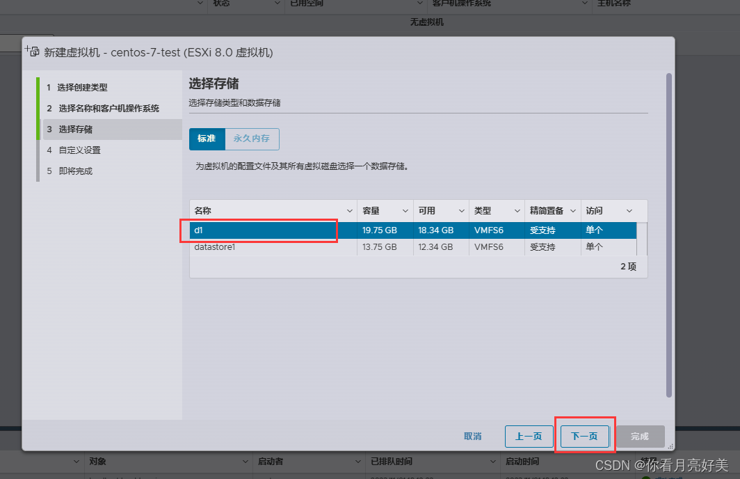Click the 2 项 item count text
The height and width of the screenshot is (479, 740).
pyautogui.click(x=628, y=267)
